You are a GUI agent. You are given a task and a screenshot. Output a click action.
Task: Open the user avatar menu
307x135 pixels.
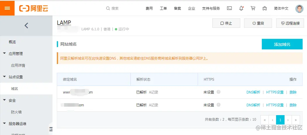click(299, 9)
